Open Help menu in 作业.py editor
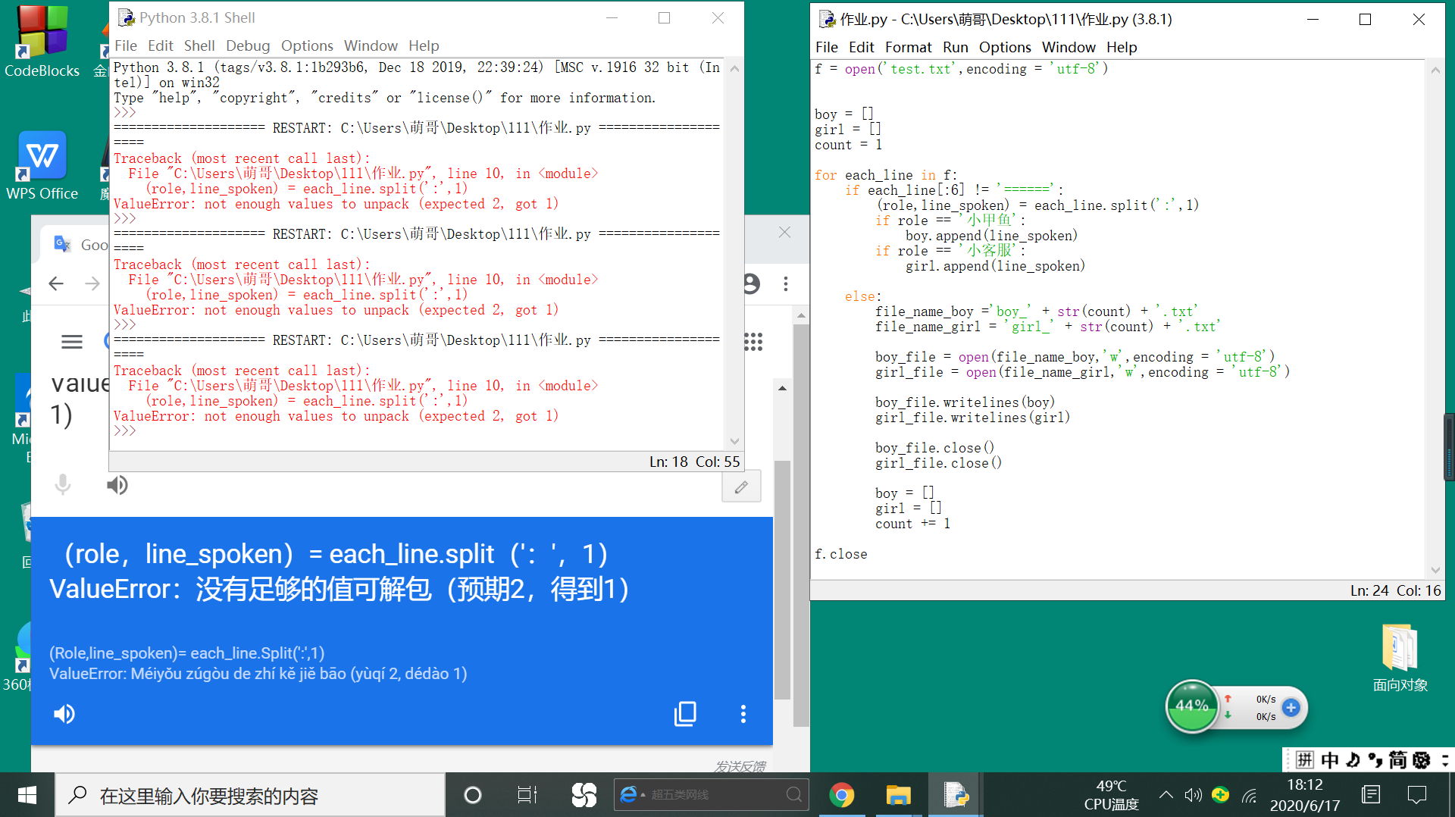The image size is (1455, 817). 1122,47
